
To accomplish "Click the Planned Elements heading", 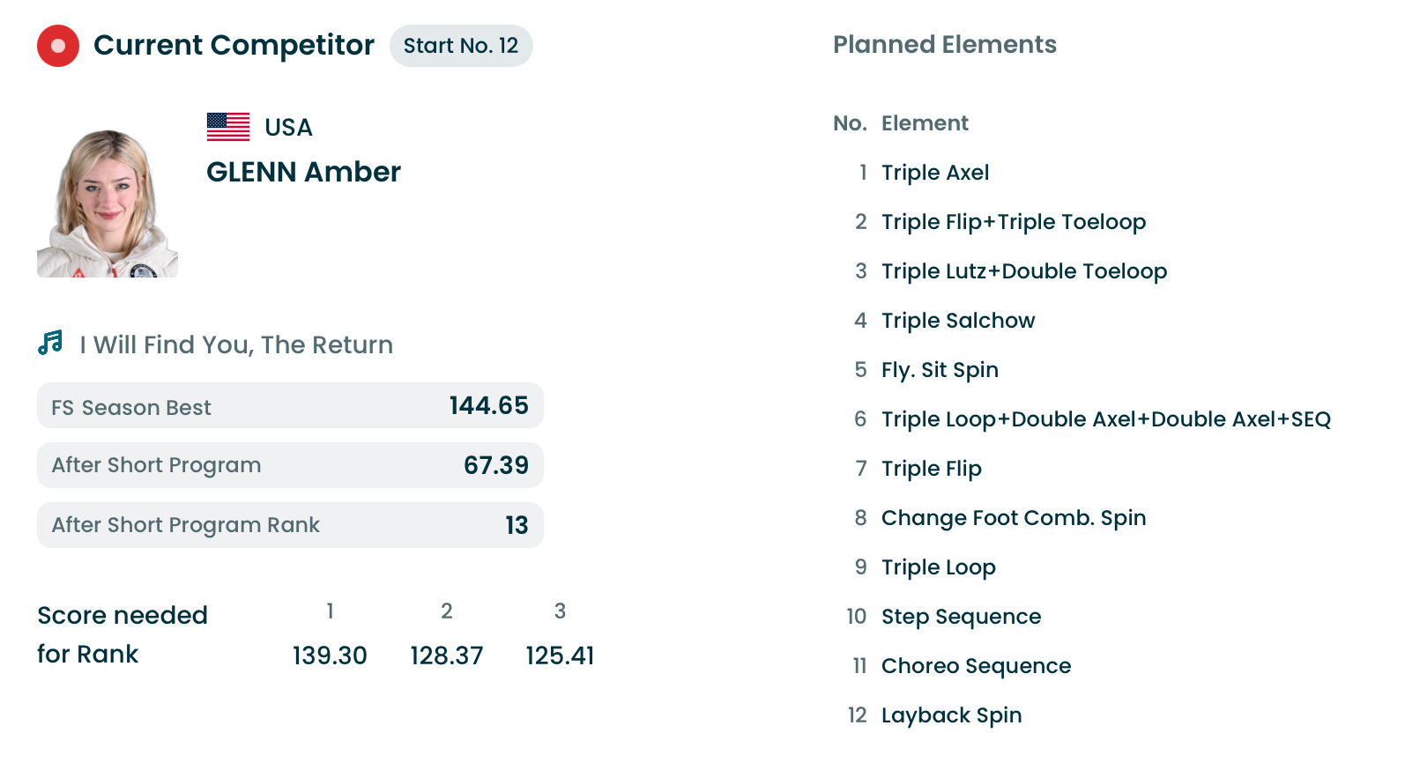I will click(944, 45).
